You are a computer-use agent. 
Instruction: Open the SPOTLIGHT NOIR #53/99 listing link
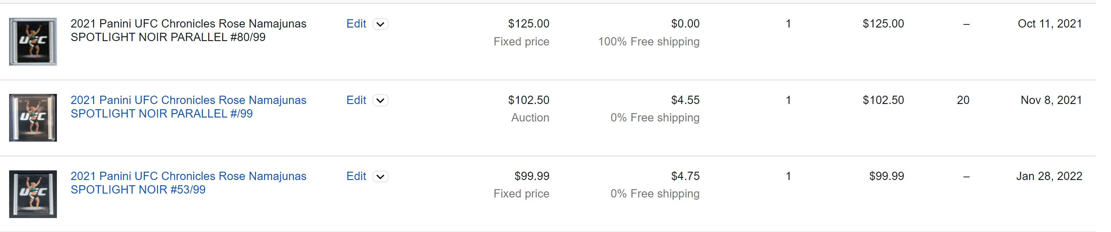pos(188,183)
